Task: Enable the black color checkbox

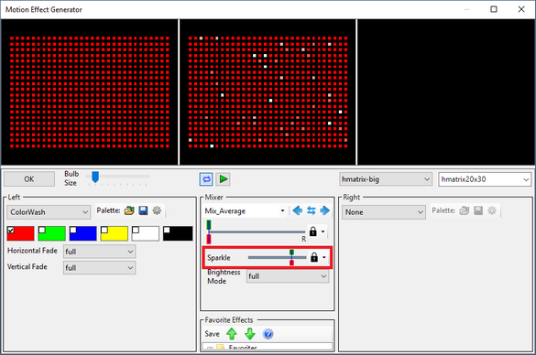Action: [167, 230]
